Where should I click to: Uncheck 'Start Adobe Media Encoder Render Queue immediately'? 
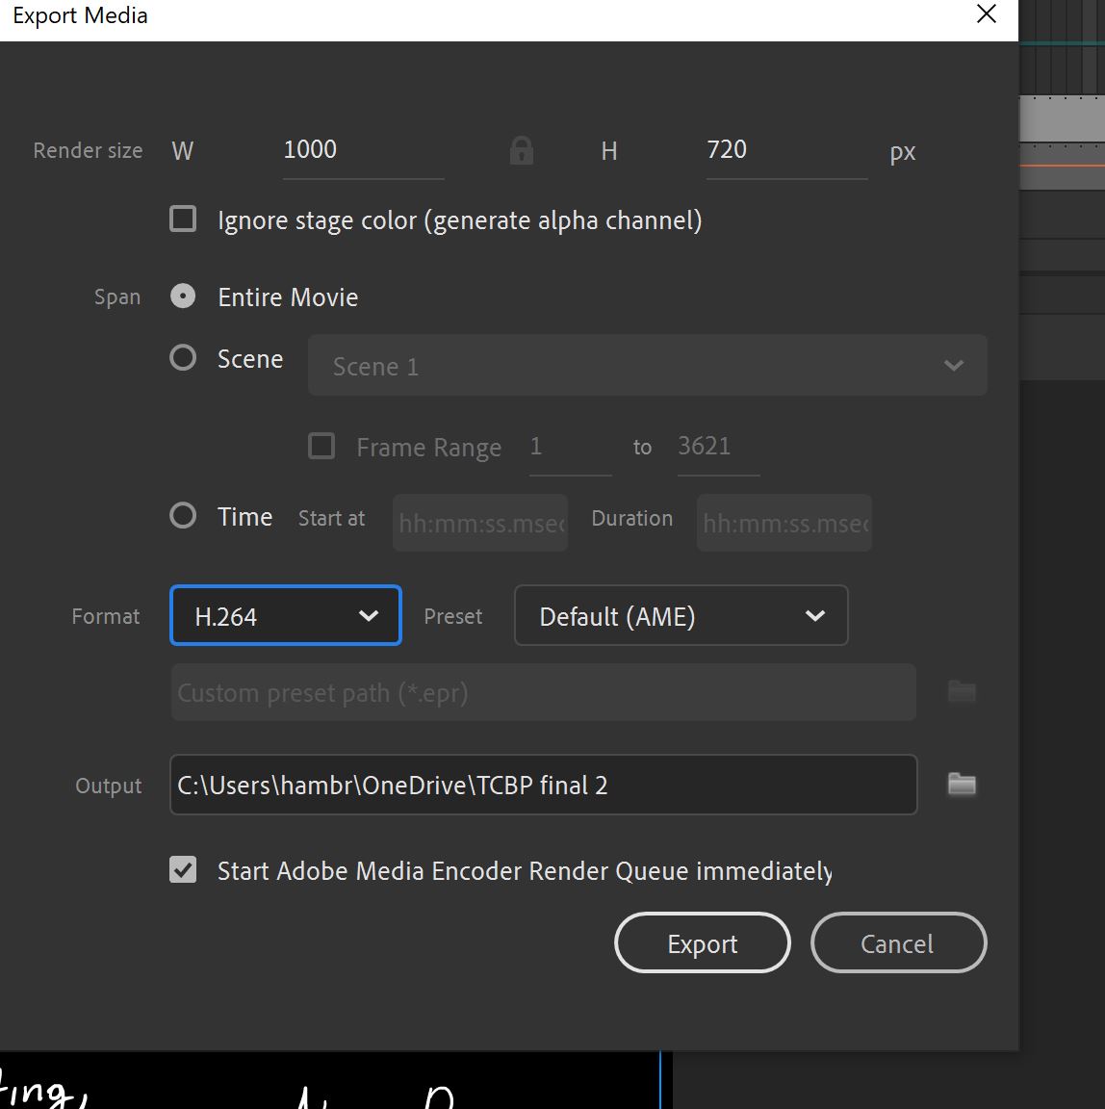(x=182, y=869)
